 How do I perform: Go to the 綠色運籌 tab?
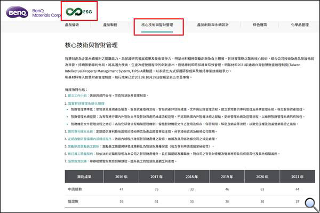[260, 25]
